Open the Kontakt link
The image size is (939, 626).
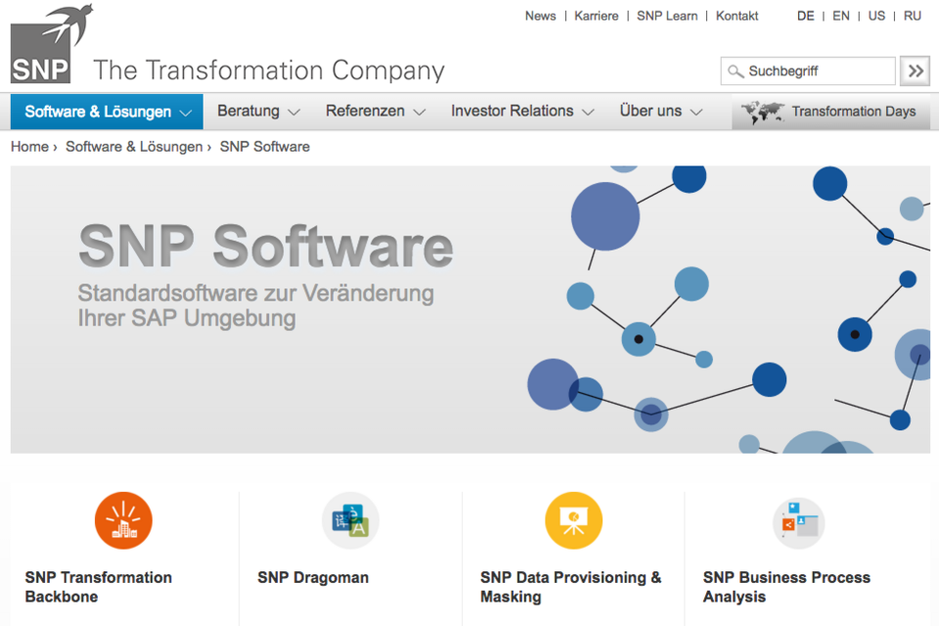737,17
